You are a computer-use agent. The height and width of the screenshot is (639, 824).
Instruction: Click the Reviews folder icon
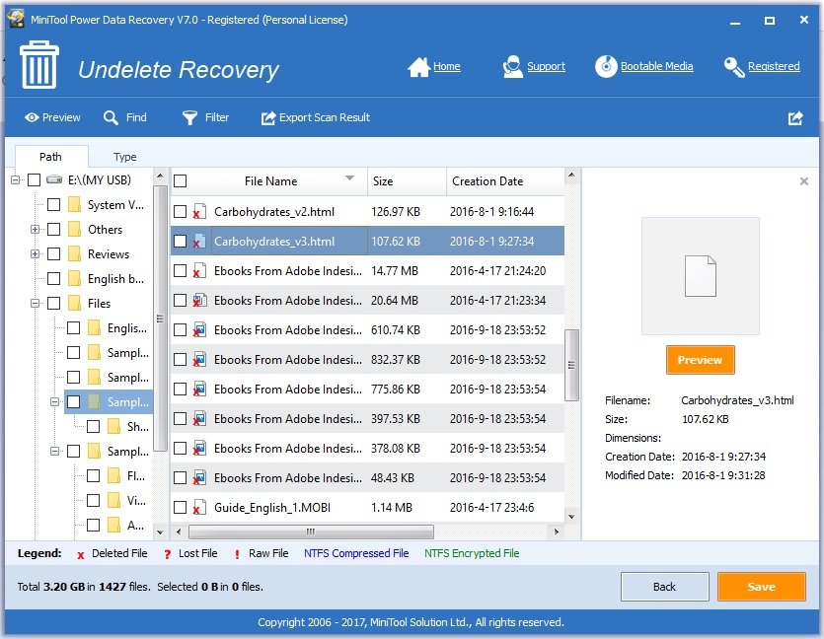[x=75, y=254]
